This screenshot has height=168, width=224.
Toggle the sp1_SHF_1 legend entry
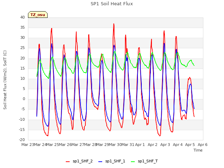[112, 161]
